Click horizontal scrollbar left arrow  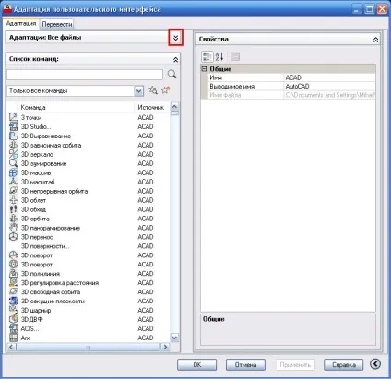11,347
